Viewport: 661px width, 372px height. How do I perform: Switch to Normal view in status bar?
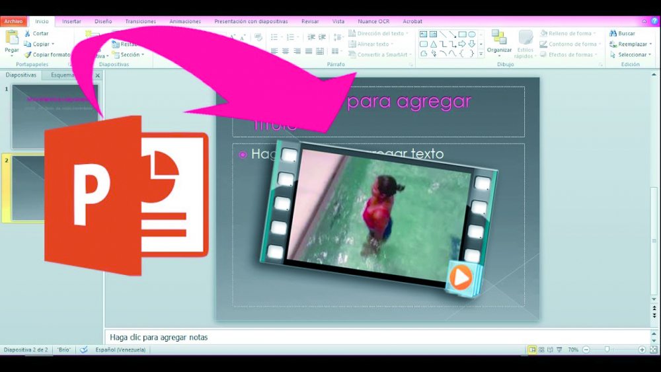pyautogui.click(x=532, y=350)
